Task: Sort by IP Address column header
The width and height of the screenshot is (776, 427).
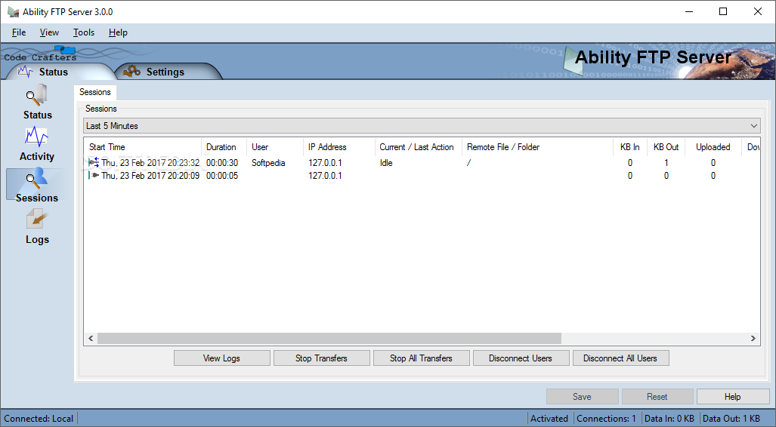Action: tap(339, 147)
